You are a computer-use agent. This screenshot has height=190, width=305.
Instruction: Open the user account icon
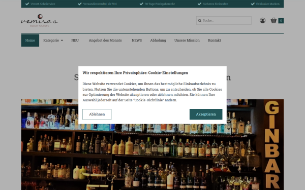click(x=262, y=20)
